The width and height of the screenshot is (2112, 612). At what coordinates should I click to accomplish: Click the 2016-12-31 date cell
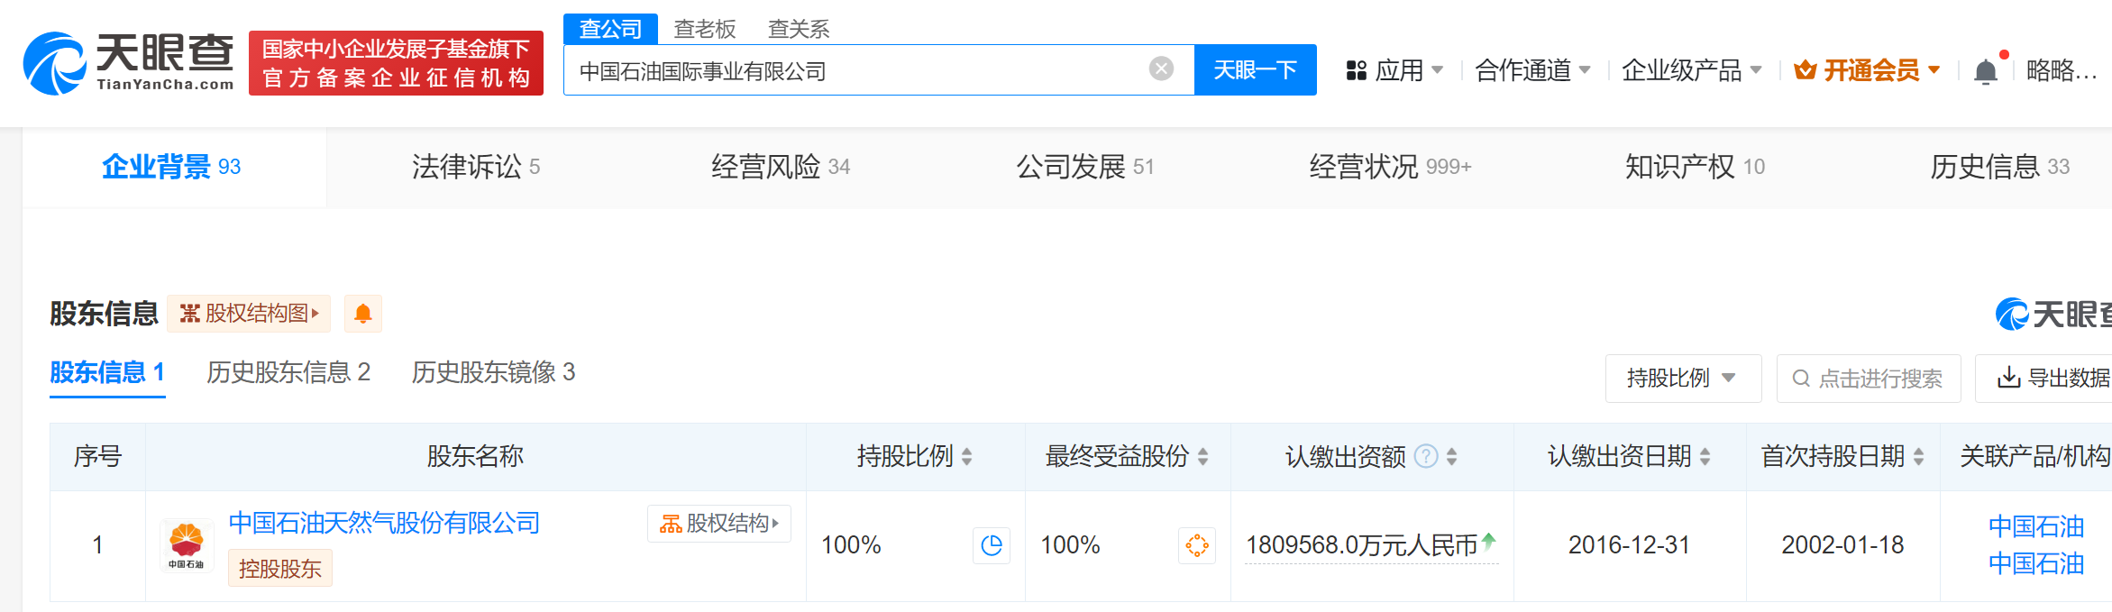1629,545
